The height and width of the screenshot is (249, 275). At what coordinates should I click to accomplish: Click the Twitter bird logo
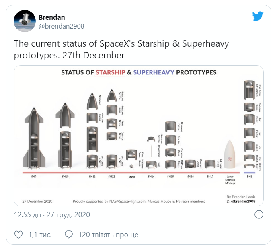click(258, 16)
